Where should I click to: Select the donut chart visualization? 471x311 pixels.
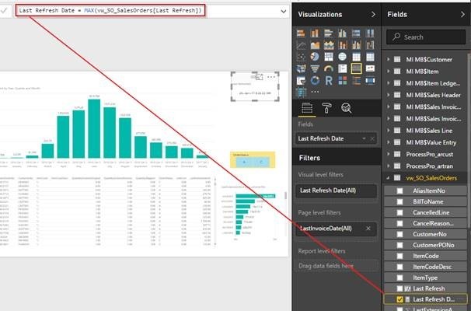point(315,81)
